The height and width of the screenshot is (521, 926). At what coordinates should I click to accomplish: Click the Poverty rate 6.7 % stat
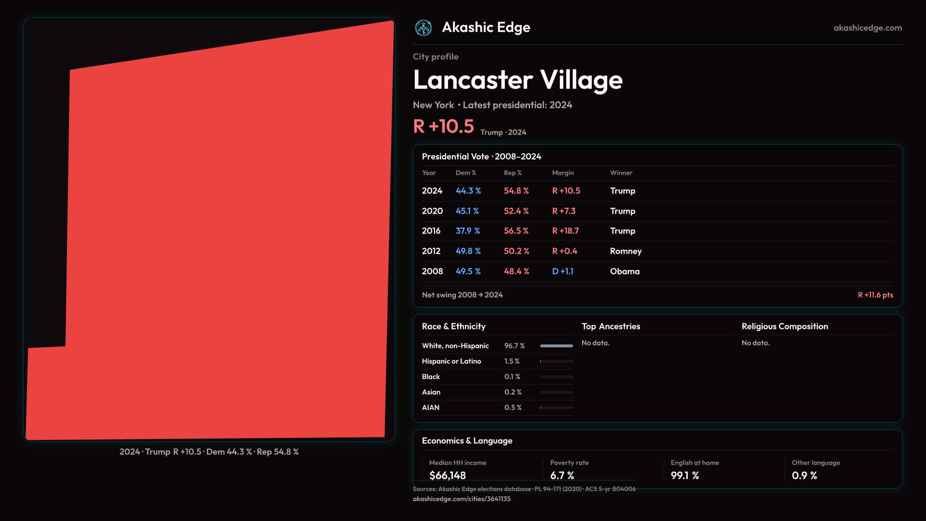tap(562, 475)
